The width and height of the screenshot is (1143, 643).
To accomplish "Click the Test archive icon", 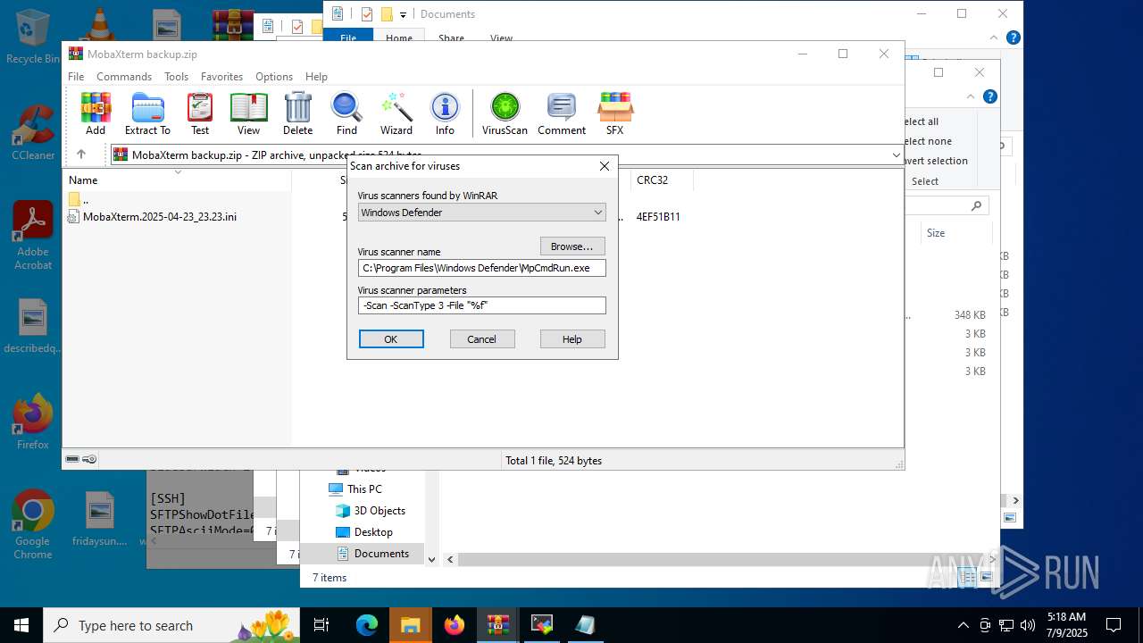I will pos(200,113).
